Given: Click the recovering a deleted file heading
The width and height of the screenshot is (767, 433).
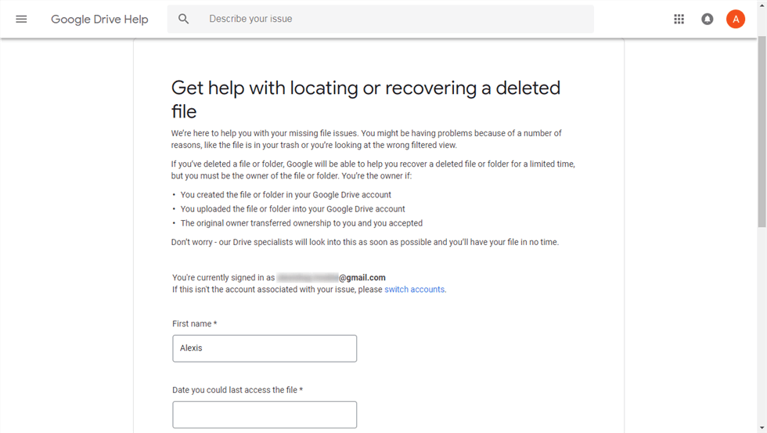Looking at the screenshot, I should point(365,99).
